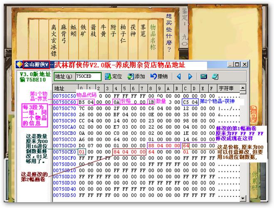Select 离火玄冰镖 item in game shop

[x=54, y=40]
